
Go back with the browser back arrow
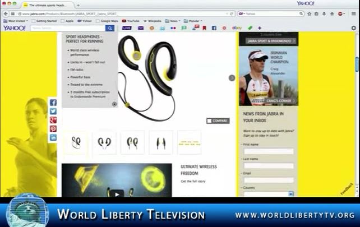[x=6, y=14]
